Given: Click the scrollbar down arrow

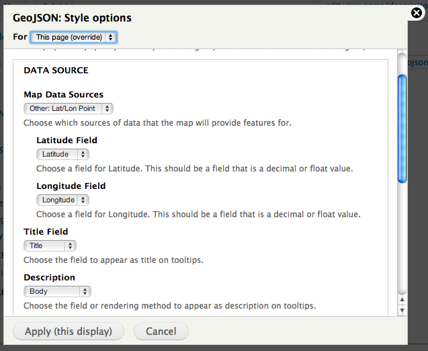Looking at the screenshot, I should 402,310.
